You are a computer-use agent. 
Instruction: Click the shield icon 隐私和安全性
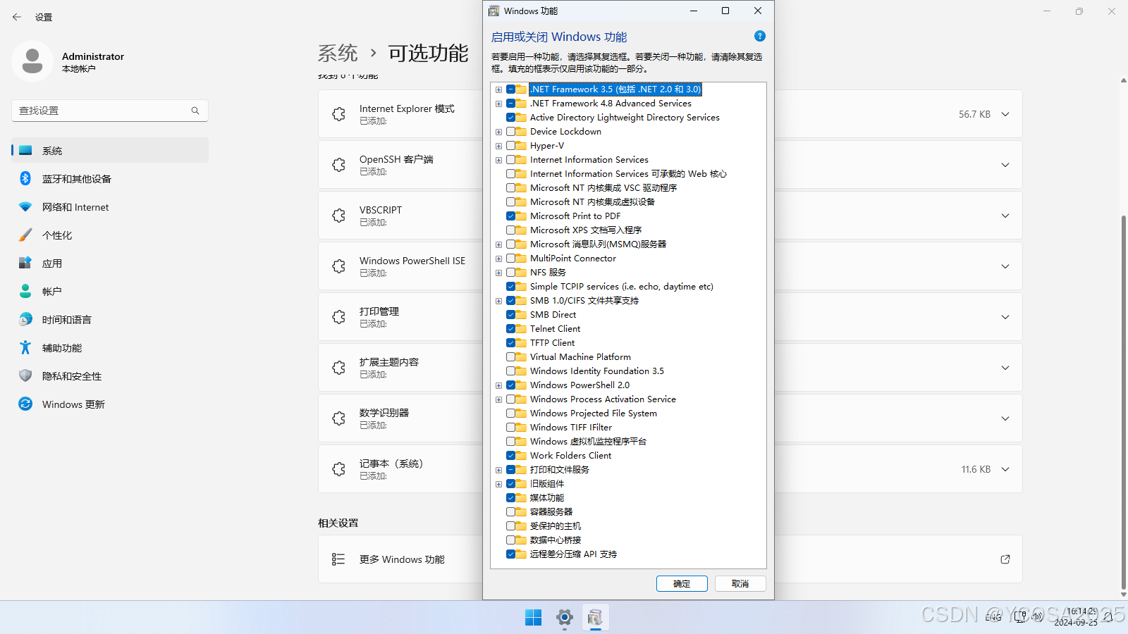(25, 376)
